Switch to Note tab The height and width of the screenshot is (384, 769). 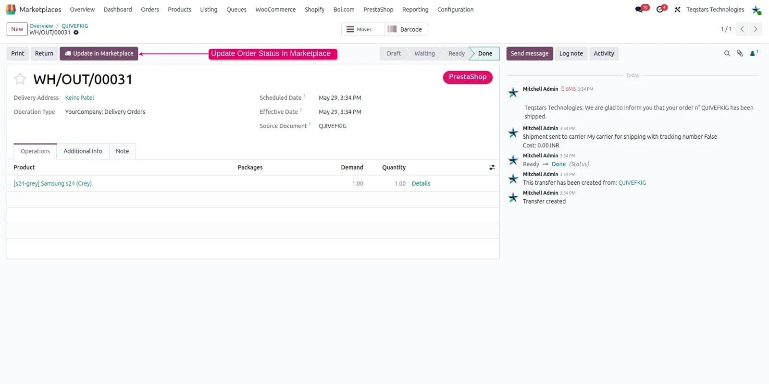[x=122, y=151]
